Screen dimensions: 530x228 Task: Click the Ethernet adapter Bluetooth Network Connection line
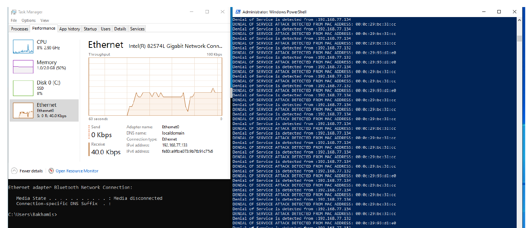click(x=70, y=188)
